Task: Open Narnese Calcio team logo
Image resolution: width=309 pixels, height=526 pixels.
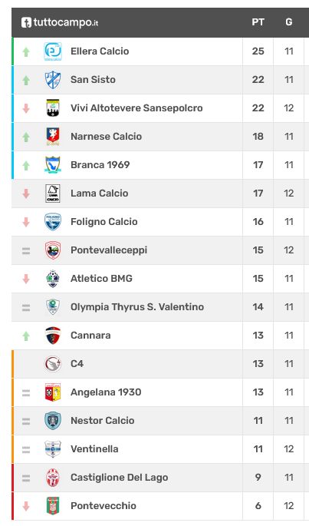Action: click(x=53, y=137)
